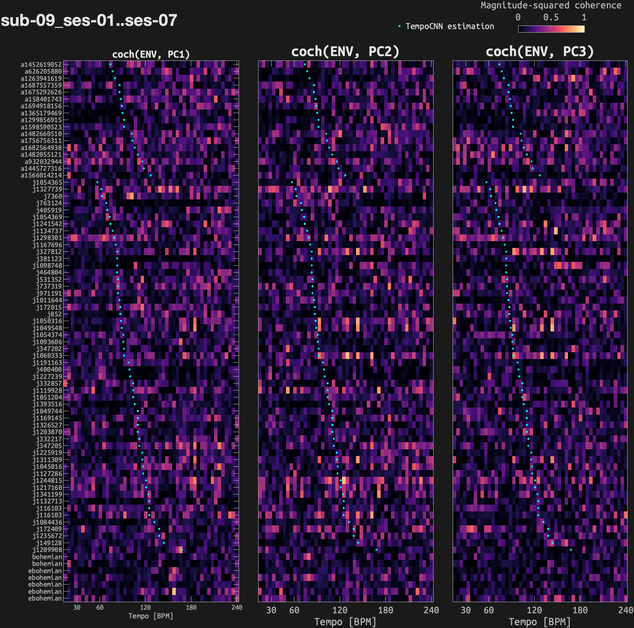Screen dimensions: 634x628
Task: Select the coch(ENV, PC2) panel title
Action: [345, 51]
